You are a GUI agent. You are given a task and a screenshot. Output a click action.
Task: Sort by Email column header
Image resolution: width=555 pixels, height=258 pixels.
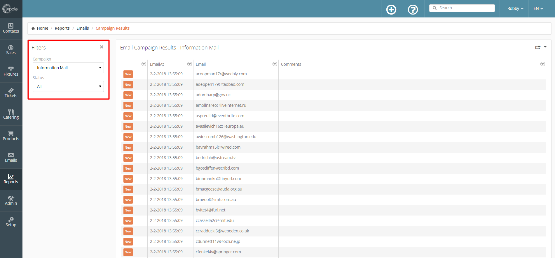pos(201,64)
